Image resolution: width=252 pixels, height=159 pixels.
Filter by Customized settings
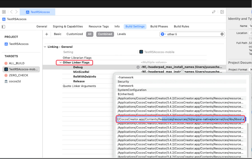[x=75, y=34]
